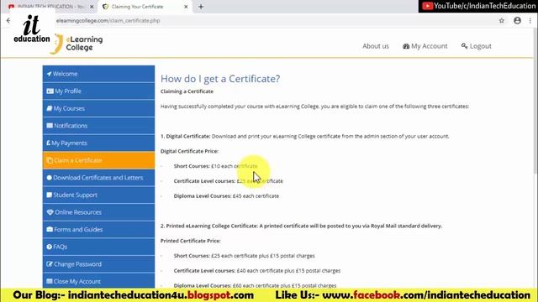The width and height of the screenshot is (538, 302).
Task: Open Change Password page
Action: click(x=98, y=264)
